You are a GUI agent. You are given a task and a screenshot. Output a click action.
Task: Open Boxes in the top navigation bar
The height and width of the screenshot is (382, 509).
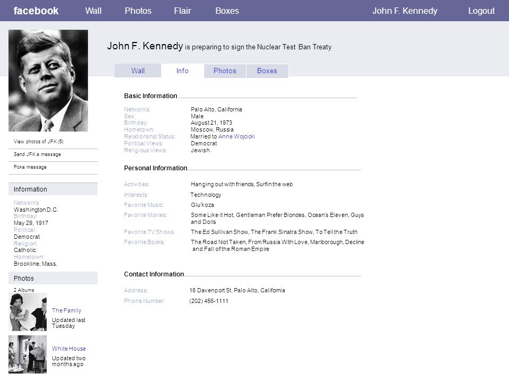(227, 11)
